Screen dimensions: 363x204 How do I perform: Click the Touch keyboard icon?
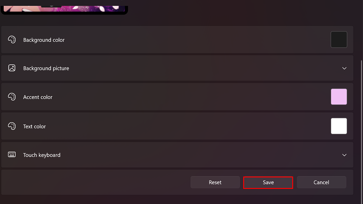12,155
